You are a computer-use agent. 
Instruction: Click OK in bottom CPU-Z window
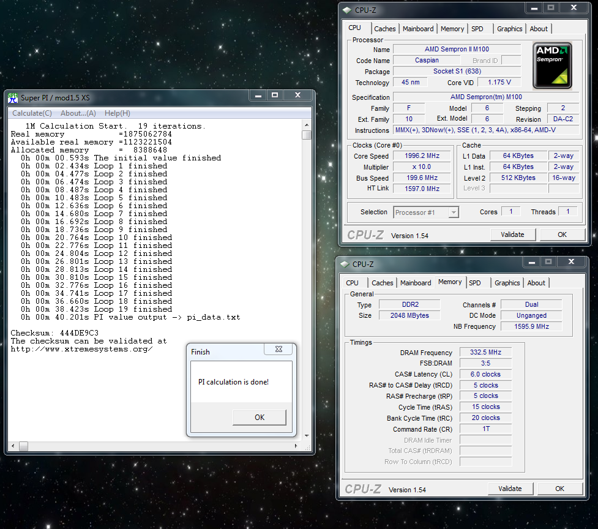click(x=560, y=489)
